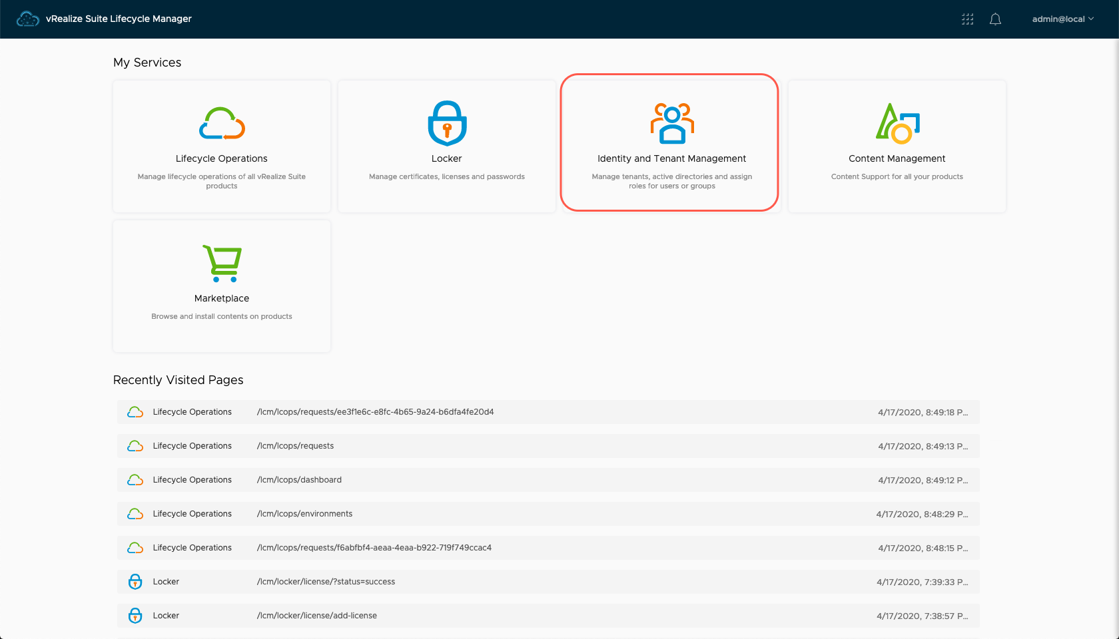Open recent page /lcm/locker/license/add-license
1119x639 pixels.
point(317,616)
